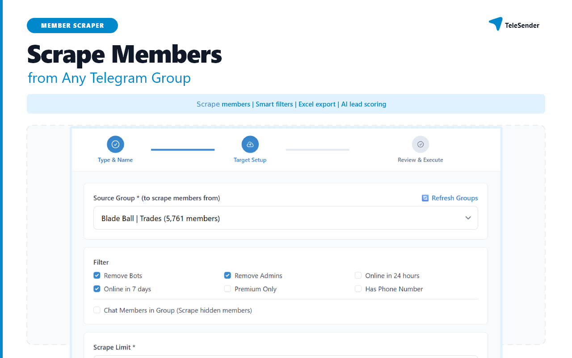Uncheck the Remove Bots checkbox
The height and width of the screenshot is (358, 572).
97,275
